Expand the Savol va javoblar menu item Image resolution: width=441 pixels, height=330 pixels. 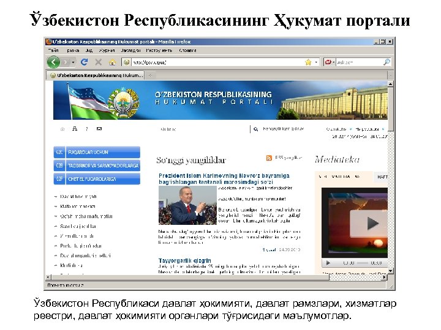coord(75,226)
